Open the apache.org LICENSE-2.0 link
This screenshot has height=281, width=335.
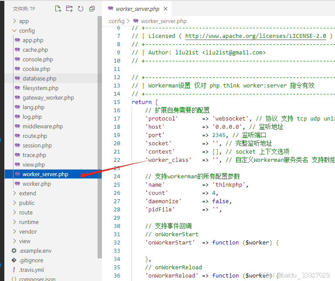click(x=256, y=36)
